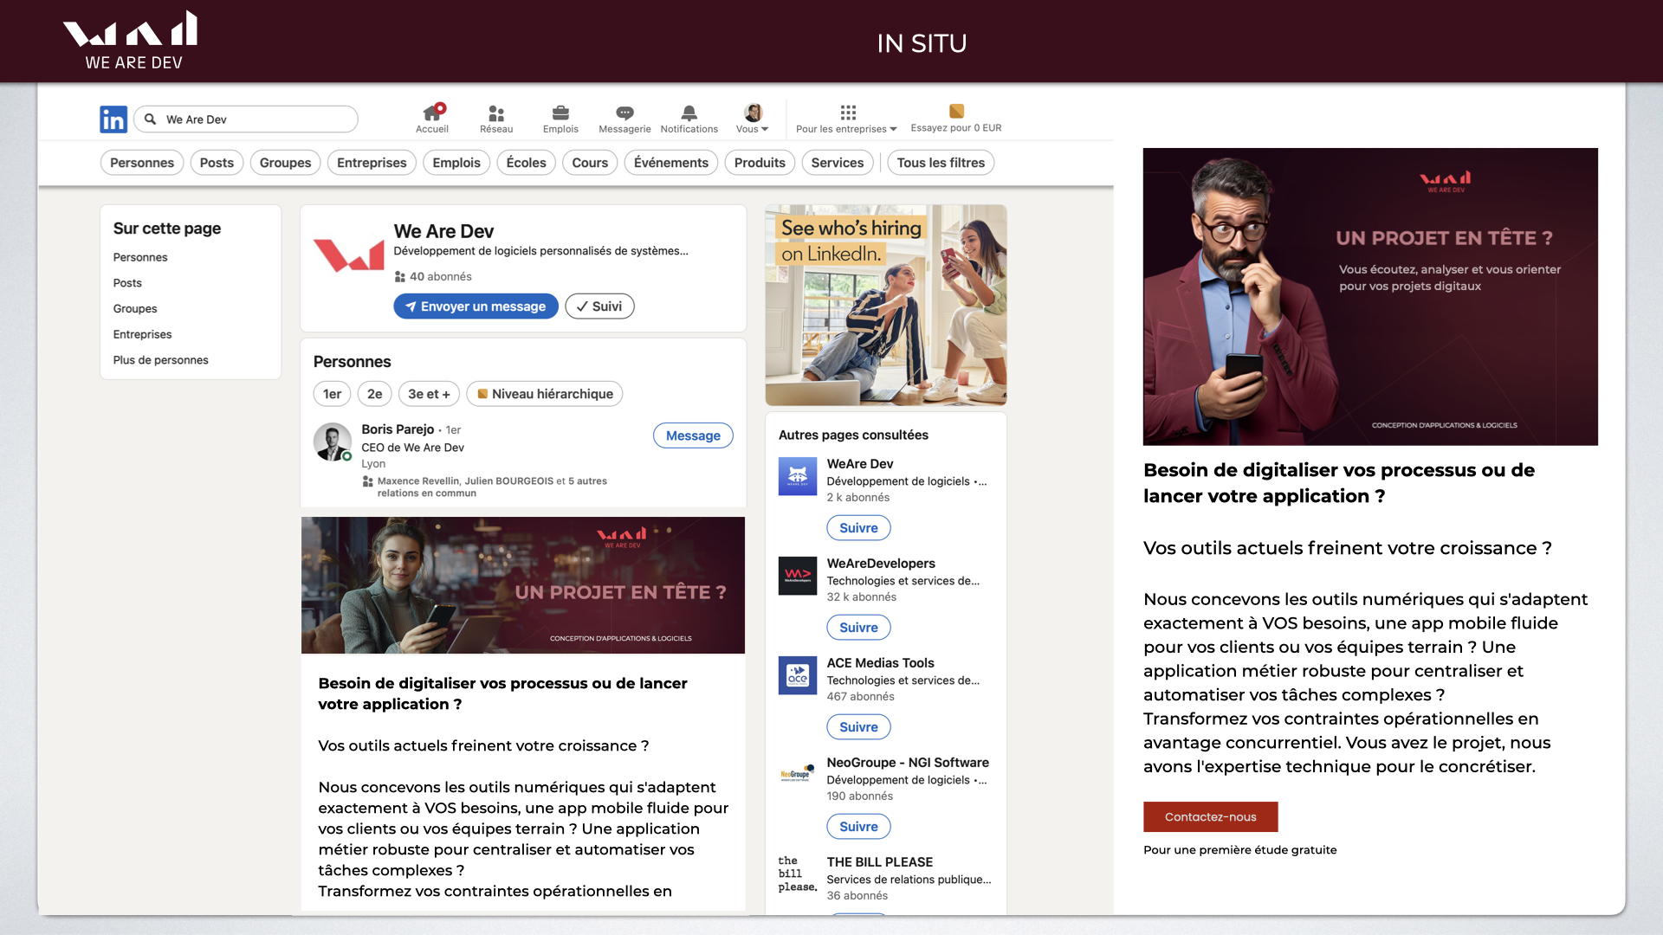Toggle the Suivi following button

click(x=599, y=306)
